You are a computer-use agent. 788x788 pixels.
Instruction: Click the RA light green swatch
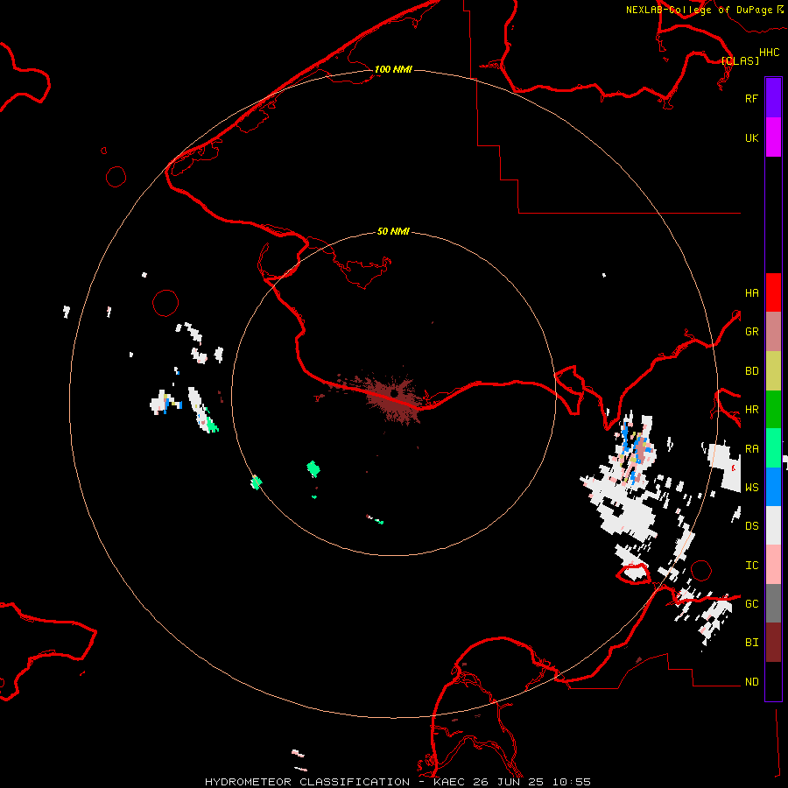(773, 448)
